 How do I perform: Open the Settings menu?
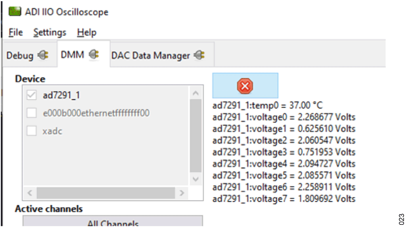(x=50, y=33)
